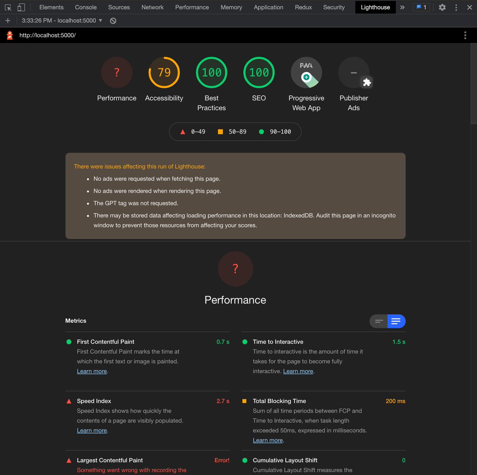This screenshot has height=475, width=477.
Task: Open DevTools customize menu (three dots)
Action: click(x=456, y=7)
